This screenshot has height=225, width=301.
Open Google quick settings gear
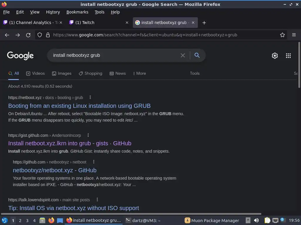coord(275,56)
